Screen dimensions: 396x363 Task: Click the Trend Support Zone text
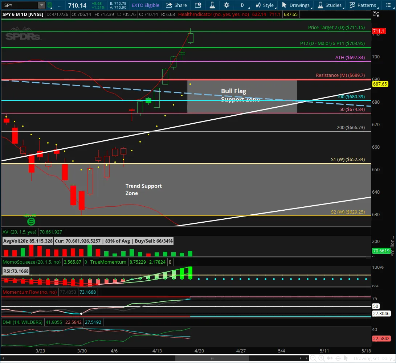click(x=144, y=189)
